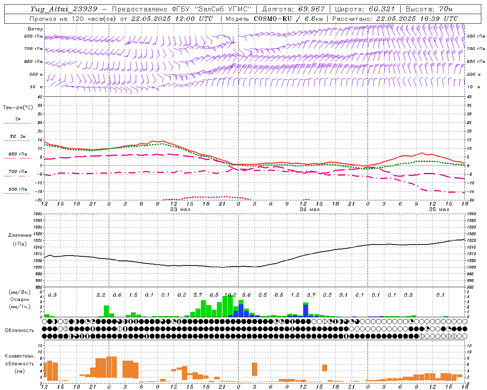Click the Тем-ра(°C) axis title
This screenshot has height=390, width=487.
[x=18, y=108]
